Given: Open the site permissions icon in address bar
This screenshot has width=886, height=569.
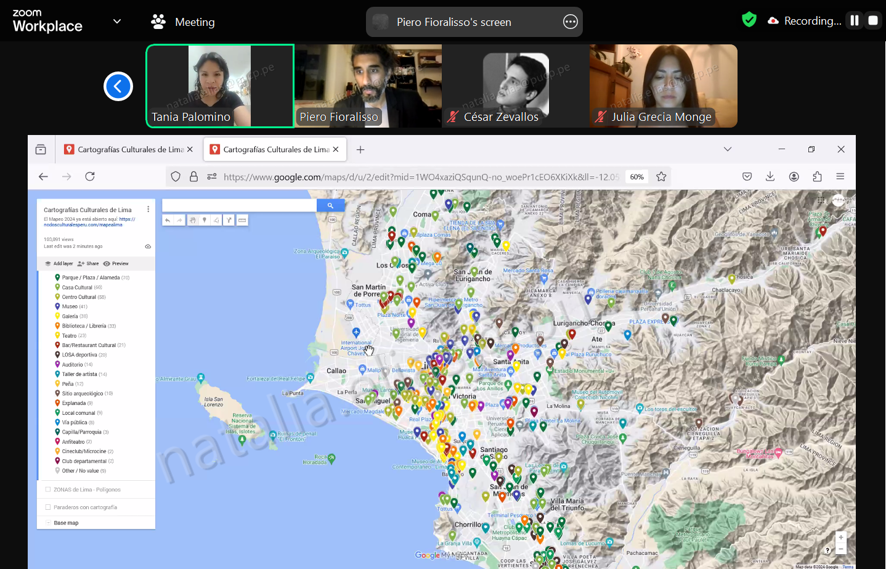Looking at the screenshot, I should [212, 176].
